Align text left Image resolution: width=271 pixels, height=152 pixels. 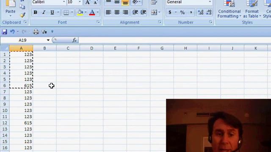(x=108, y=12)
